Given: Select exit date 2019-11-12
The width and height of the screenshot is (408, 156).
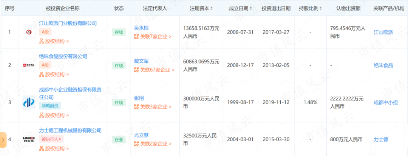Looking at the screenshot, I should click(x=276, y=102).
